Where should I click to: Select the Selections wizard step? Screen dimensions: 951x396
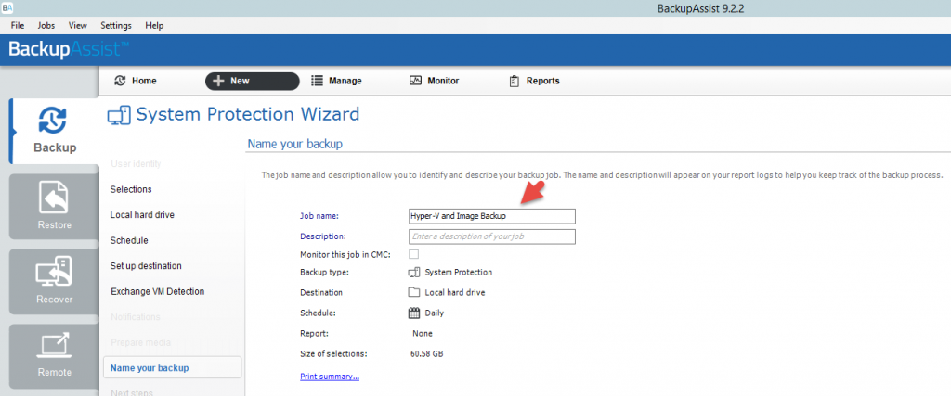click(131, 189)
